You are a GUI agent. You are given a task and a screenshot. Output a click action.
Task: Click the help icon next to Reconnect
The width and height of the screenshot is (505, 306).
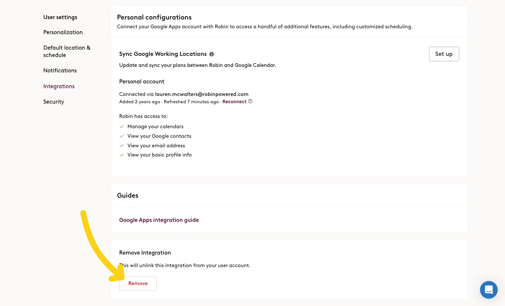[x=250, y=101]
